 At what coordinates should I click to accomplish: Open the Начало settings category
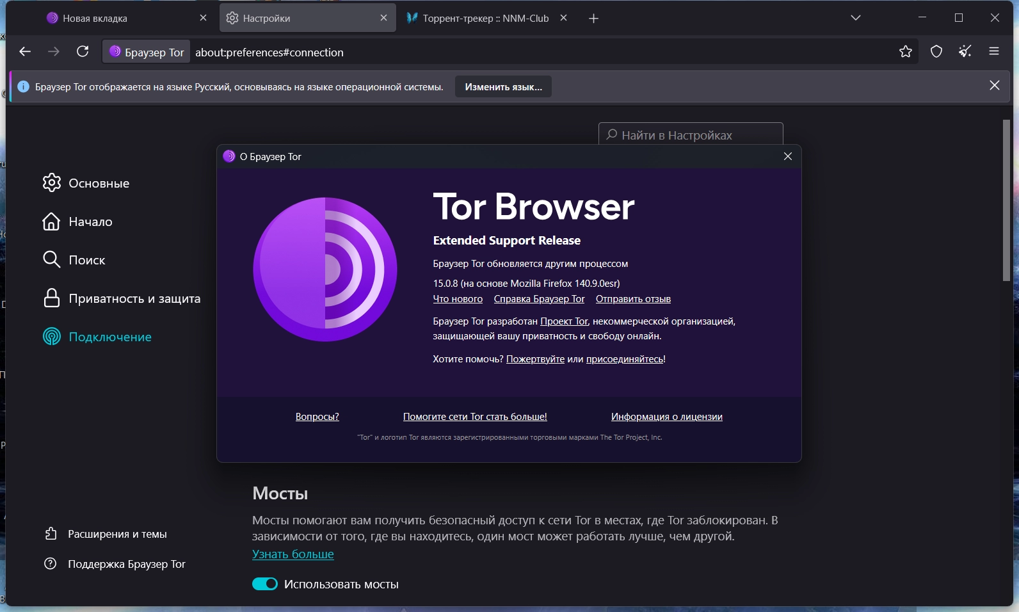point(77,221)
